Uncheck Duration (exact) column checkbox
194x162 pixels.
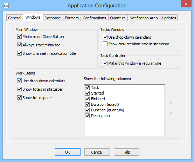88,104
